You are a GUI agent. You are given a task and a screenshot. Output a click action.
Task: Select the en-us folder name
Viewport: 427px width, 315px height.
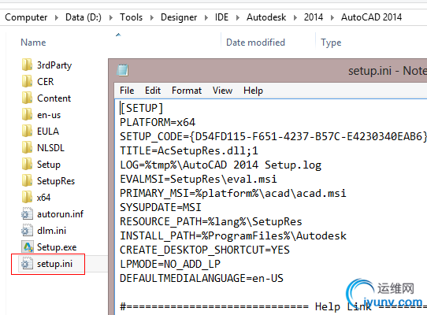point(49,115)
